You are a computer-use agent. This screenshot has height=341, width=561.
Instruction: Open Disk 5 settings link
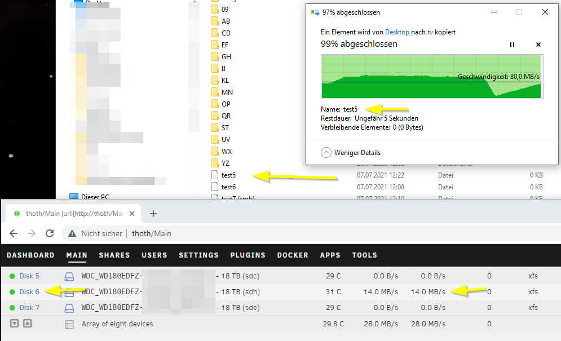(x=29, y=276)
